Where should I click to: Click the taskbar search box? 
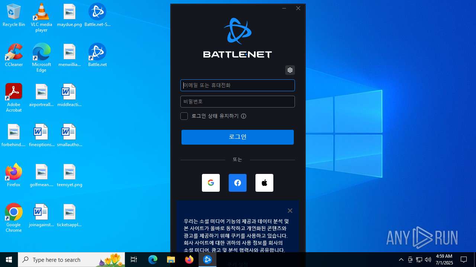coord(71,260)
